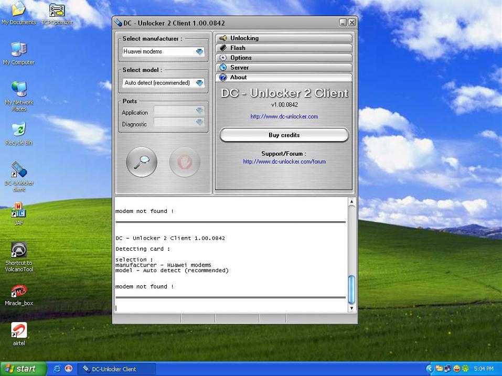The height and width of the screenshot is (376, 502).
Task: Switch to the Unlocking tab
Action: tap(284, 38)
